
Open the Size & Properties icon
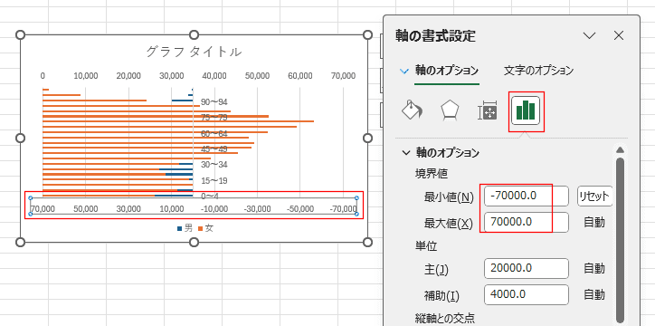tap(487, 110)
